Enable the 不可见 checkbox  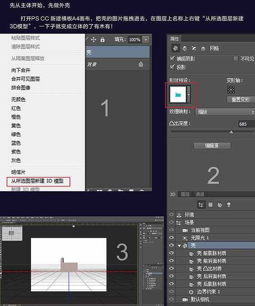pyautogui.click(x=236, y=58)
